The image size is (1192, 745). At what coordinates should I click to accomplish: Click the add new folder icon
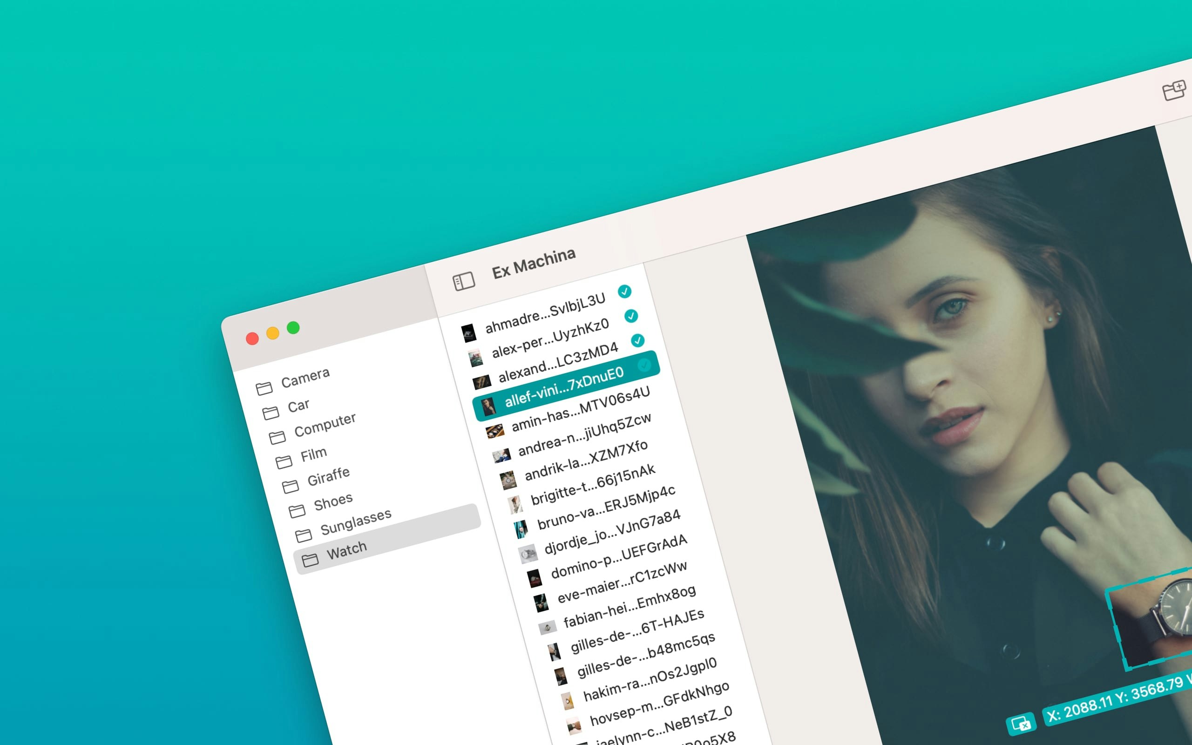point(1174,91)
